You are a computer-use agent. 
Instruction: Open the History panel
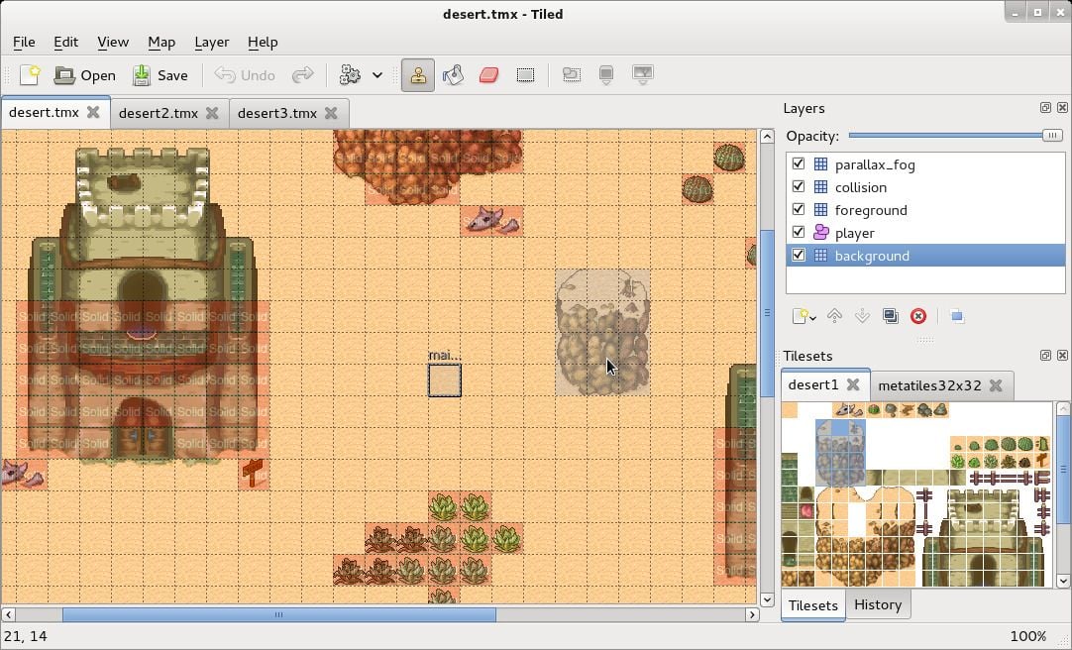(x=878, y=604)
